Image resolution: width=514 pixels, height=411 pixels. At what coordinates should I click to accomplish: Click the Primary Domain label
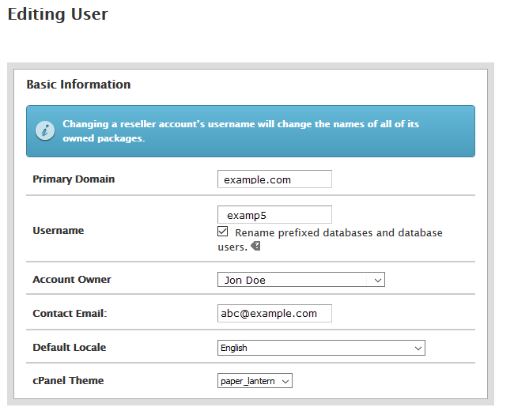(74, 179)
